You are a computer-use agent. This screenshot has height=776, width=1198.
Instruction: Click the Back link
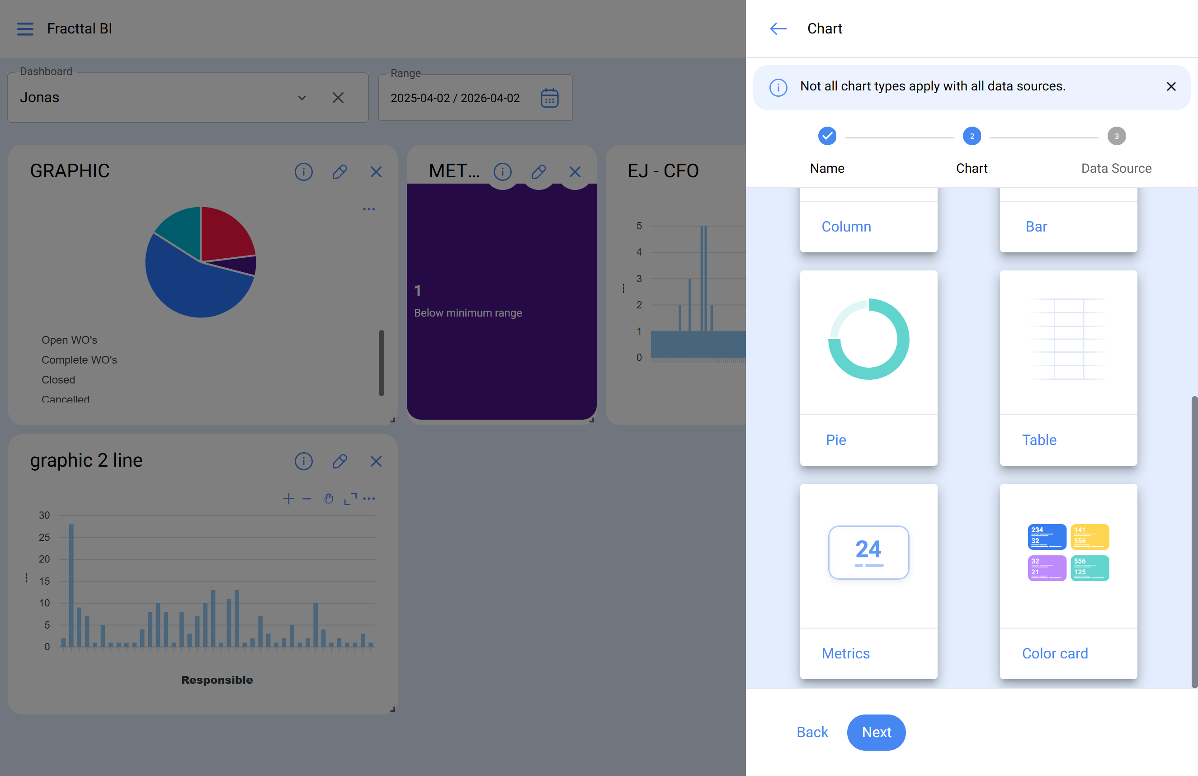click(812, 732)
